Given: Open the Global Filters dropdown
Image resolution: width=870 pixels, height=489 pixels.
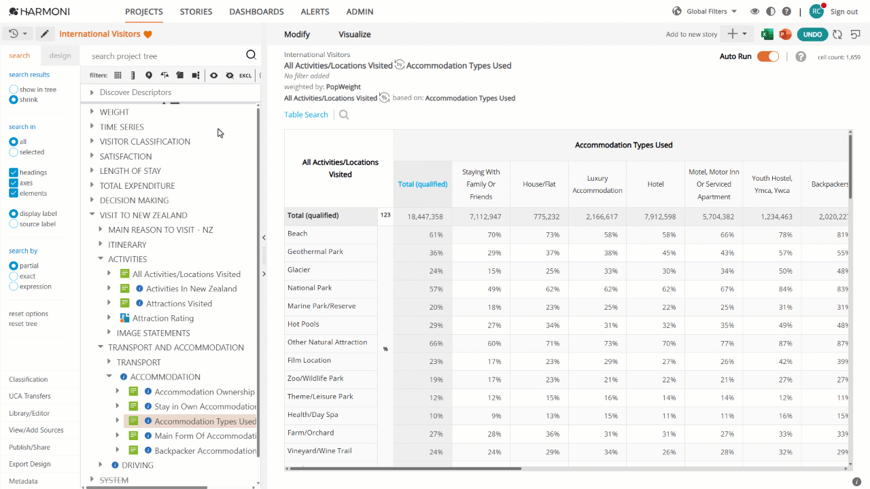Looking at the screenshot, I should point(712,12).
